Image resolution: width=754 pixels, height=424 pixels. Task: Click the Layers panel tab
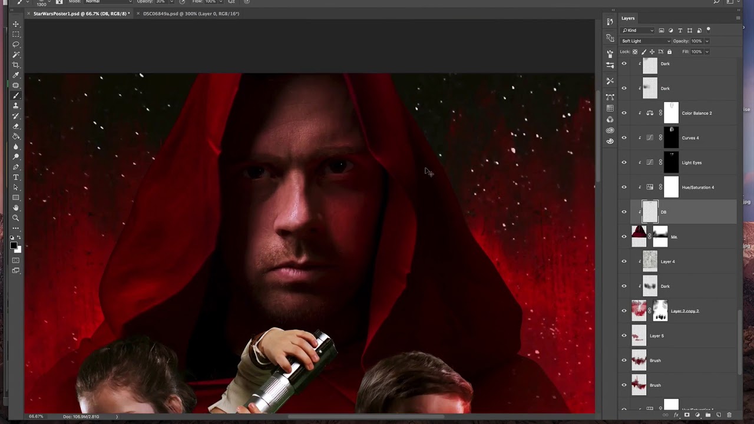628,18
